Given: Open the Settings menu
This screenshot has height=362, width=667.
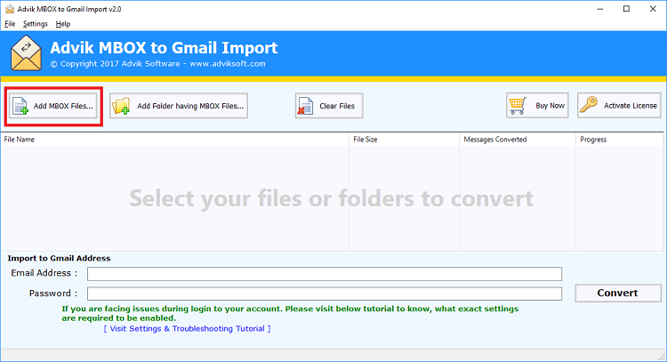Looking at the screenshot, I should 36,24.
